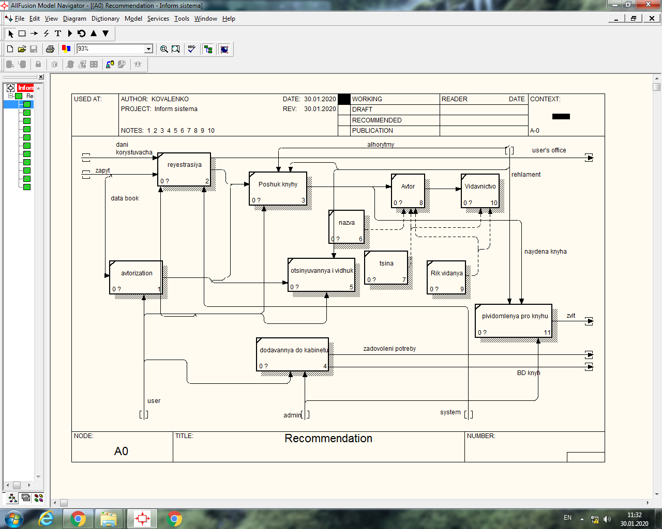
Task: Collapse the Re tree node
Action: (10, 96)
